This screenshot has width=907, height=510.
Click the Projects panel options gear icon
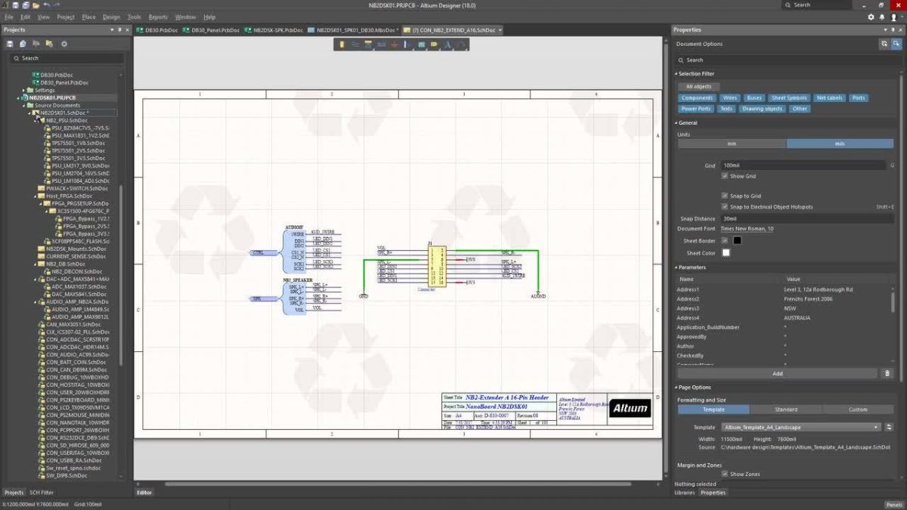point(63,44)
